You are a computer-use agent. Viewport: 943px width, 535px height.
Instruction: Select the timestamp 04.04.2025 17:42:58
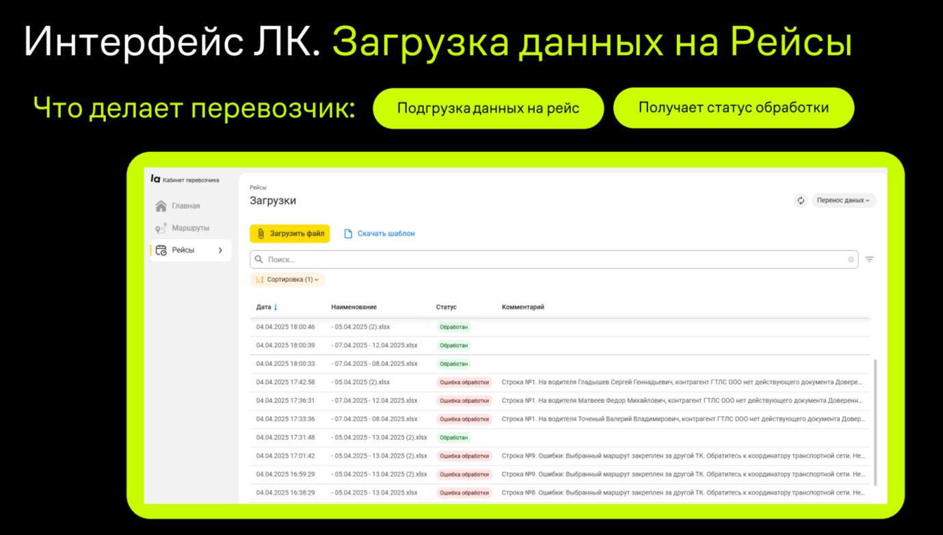pos(285,382)
